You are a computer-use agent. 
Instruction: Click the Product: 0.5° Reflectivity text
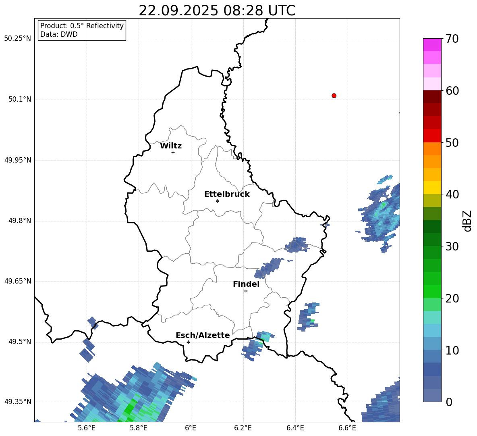pos(82,26)
